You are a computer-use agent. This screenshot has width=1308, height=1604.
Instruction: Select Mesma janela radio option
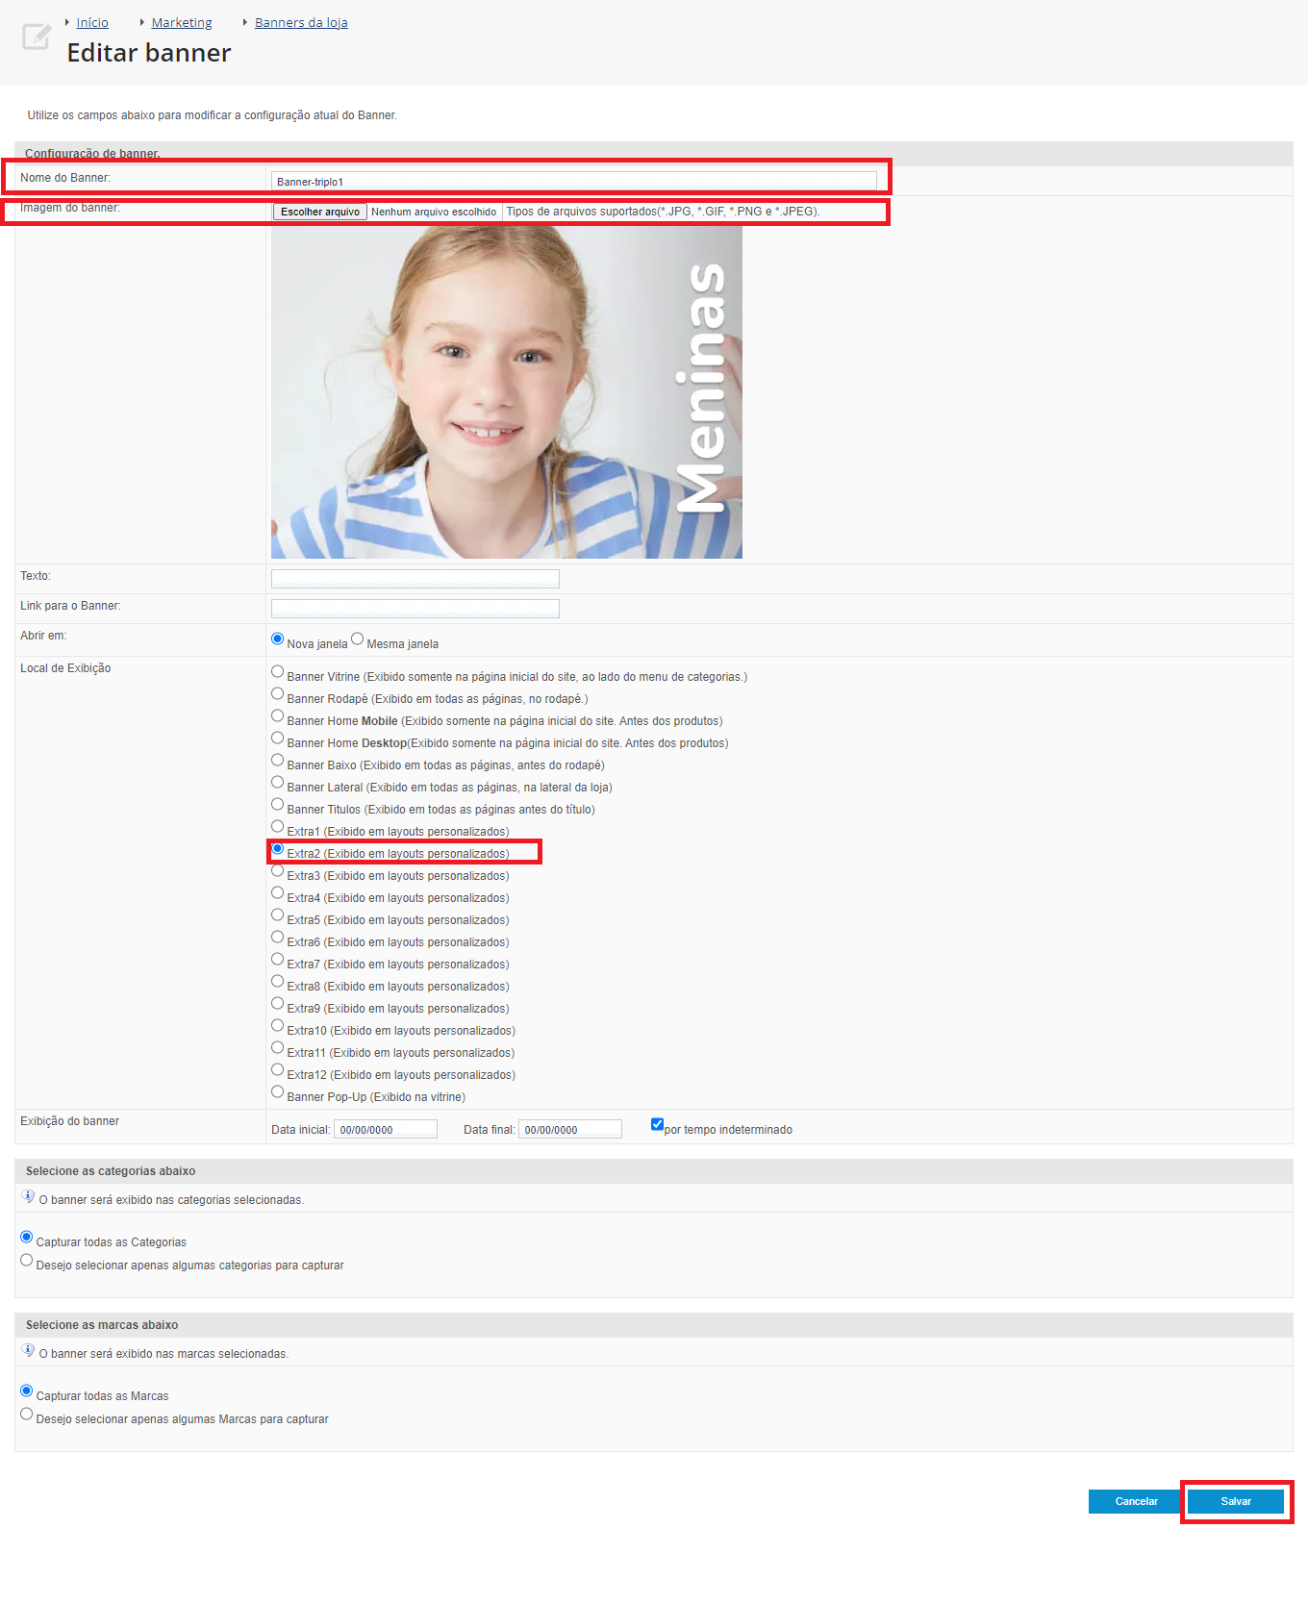click(x=358, y=639)
